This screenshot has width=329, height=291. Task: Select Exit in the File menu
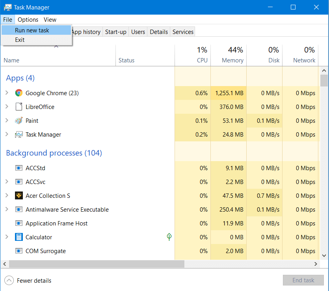20,40
